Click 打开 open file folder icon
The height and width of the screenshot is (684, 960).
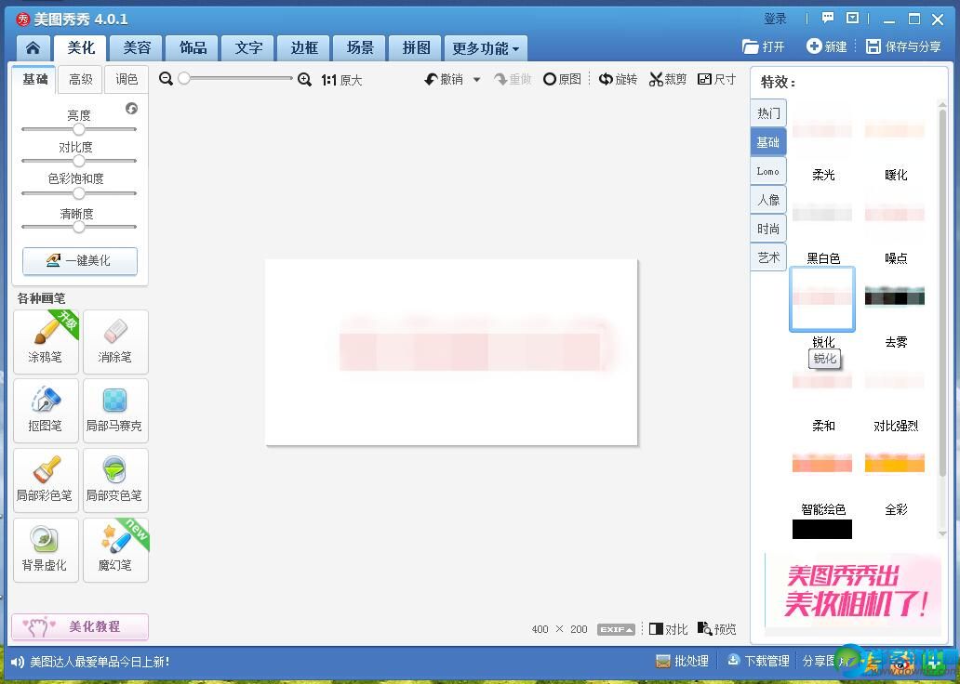coord(764,46)
